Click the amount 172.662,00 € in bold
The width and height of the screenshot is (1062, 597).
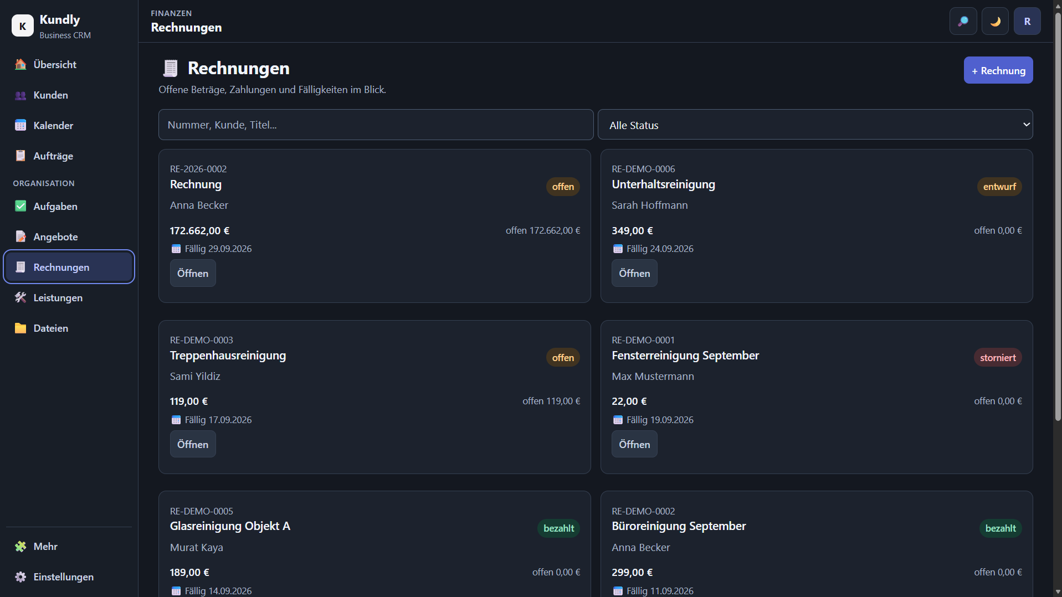199,231
